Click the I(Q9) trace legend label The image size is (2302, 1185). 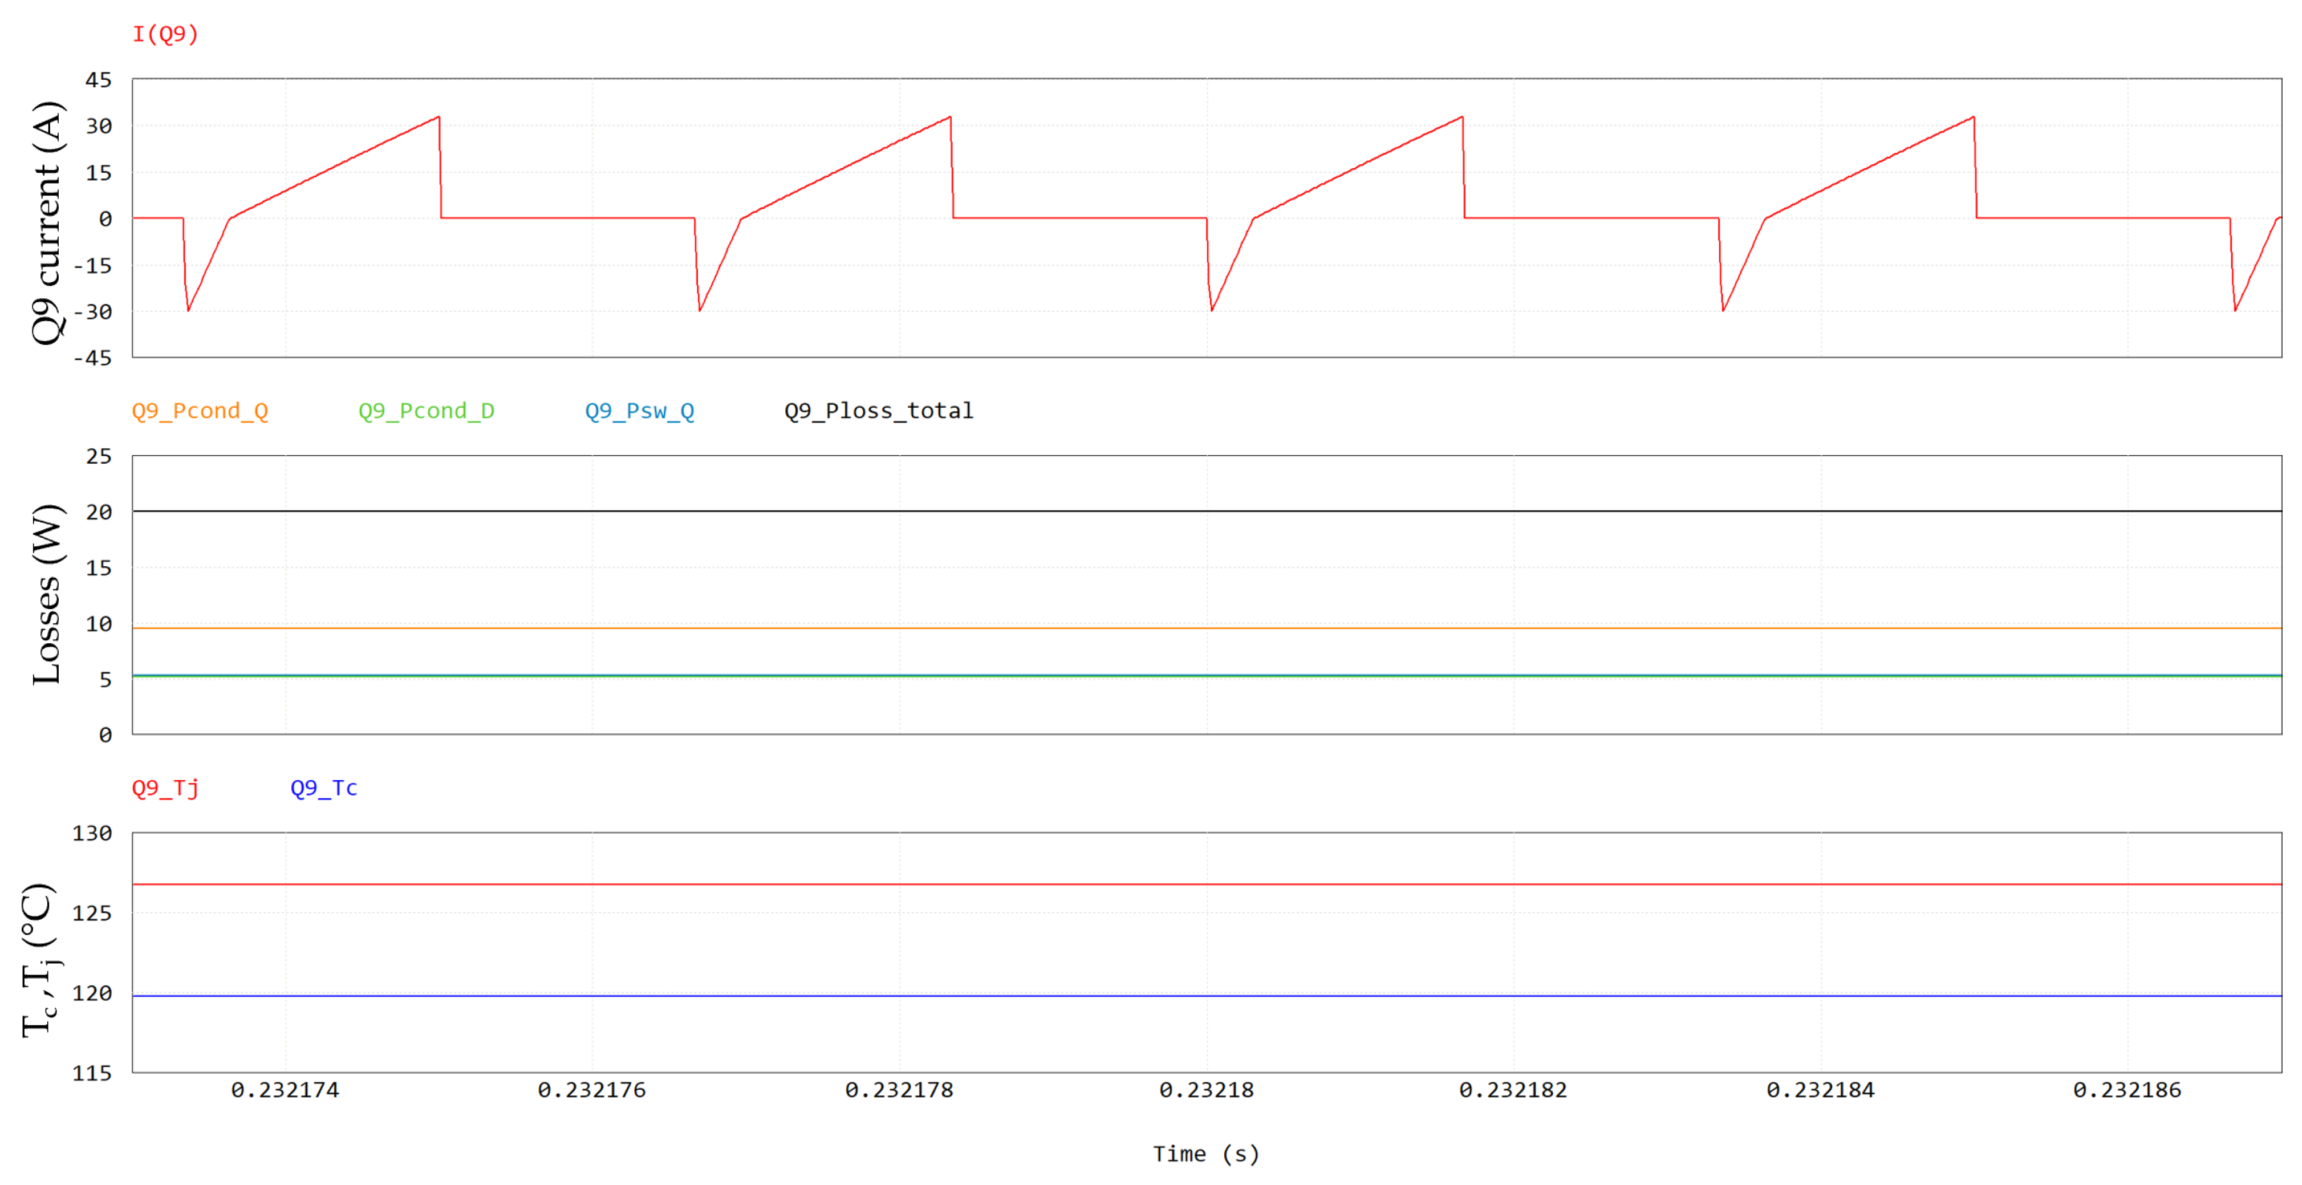coord(165,34)
